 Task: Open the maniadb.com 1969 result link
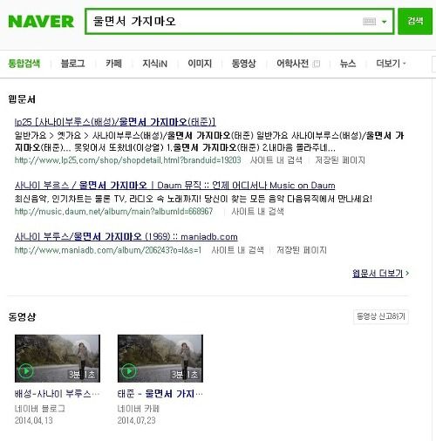[x=126, y=236]
